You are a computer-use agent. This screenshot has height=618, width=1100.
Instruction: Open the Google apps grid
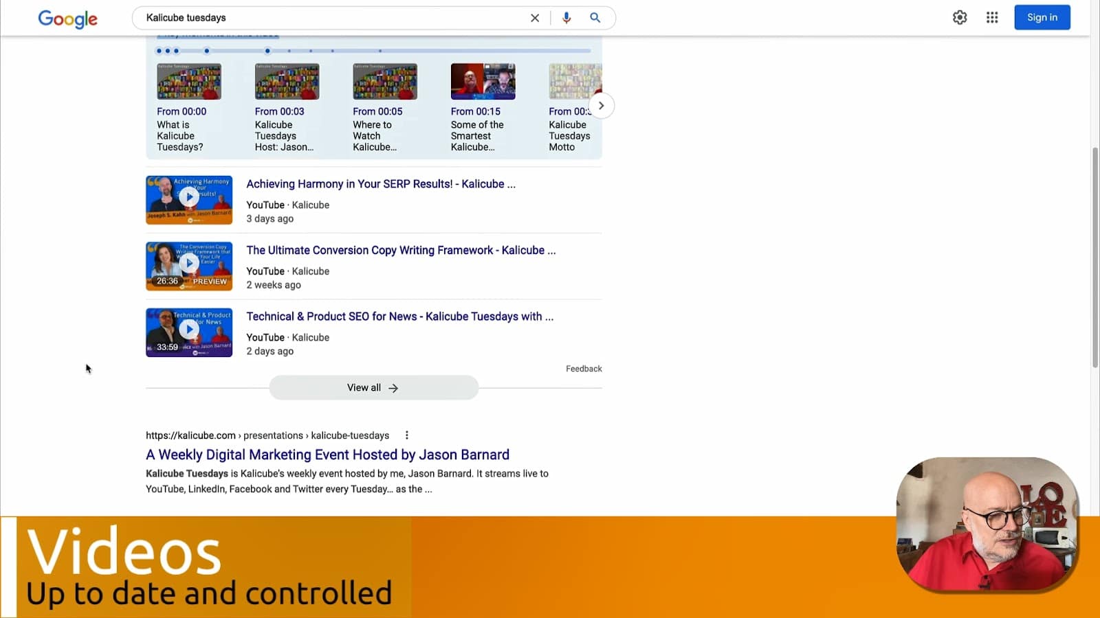click(x=992, y=18)
